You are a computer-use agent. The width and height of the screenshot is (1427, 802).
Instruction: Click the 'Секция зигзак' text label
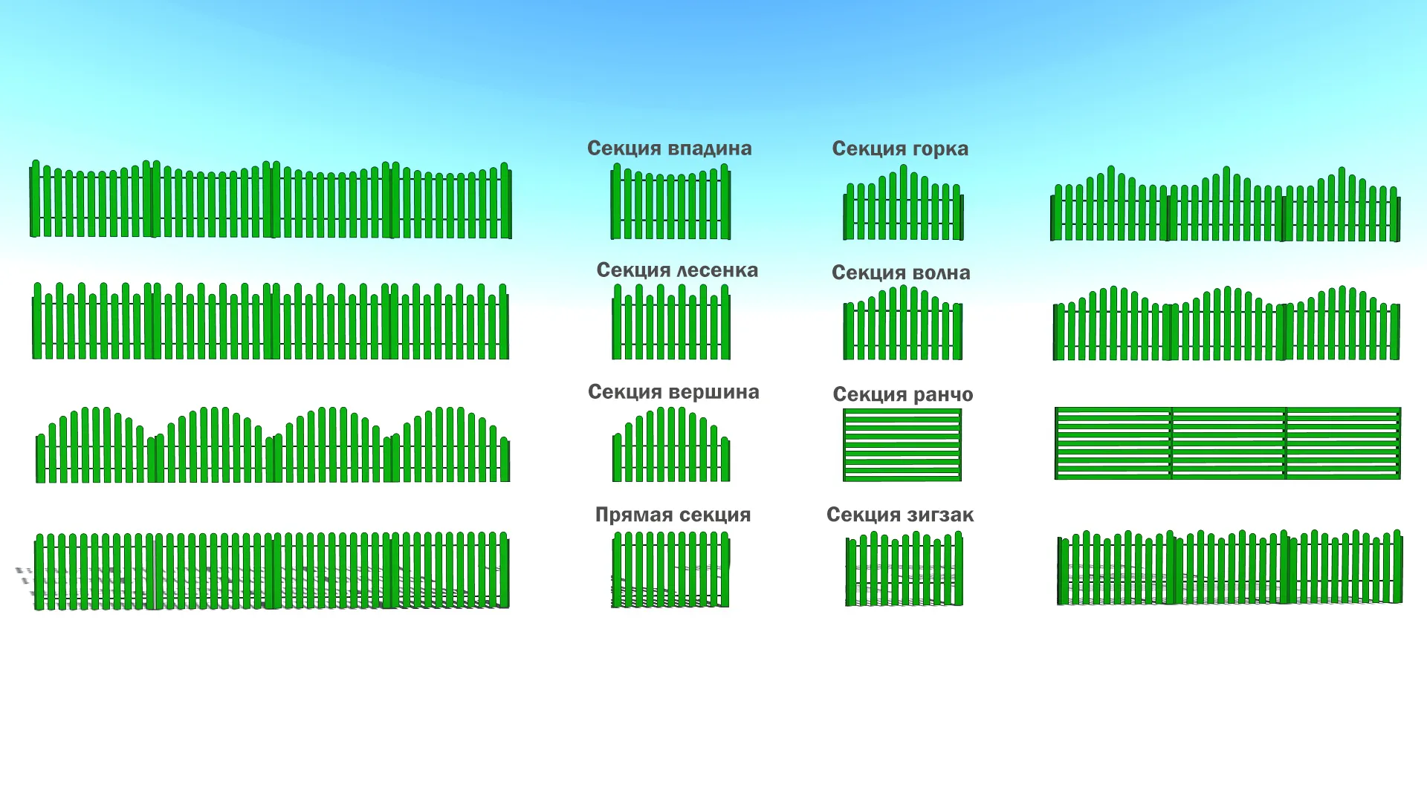click(899, 515)
